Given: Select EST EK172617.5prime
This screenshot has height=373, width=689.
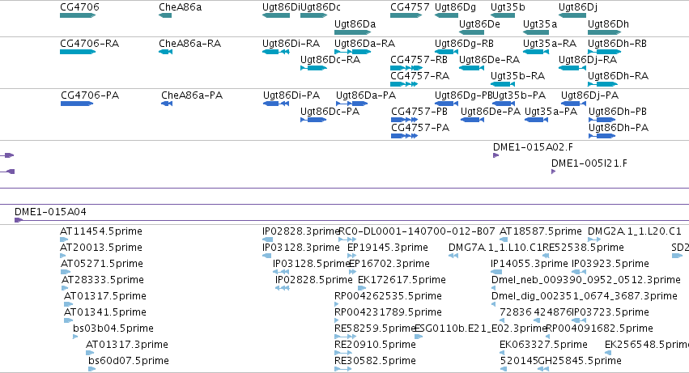Looking at the screenshot, I should (362, 288).
